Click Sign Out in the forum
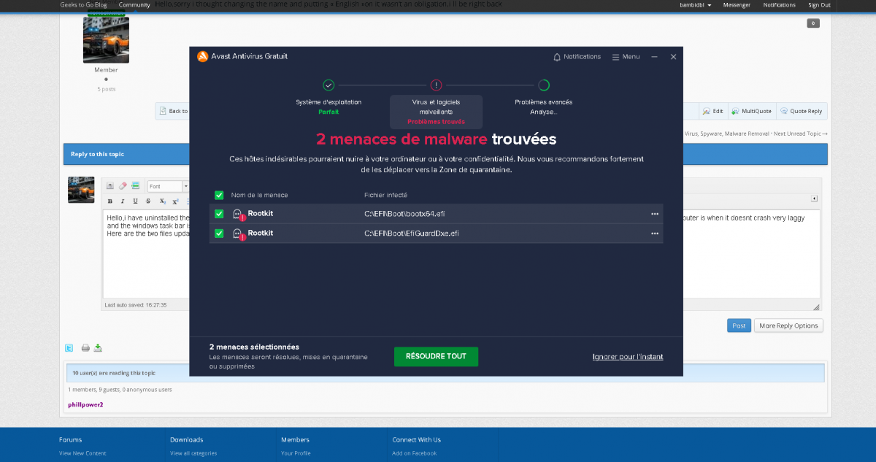The height and width of the screenshot is (462, 876). coord(819,5)
